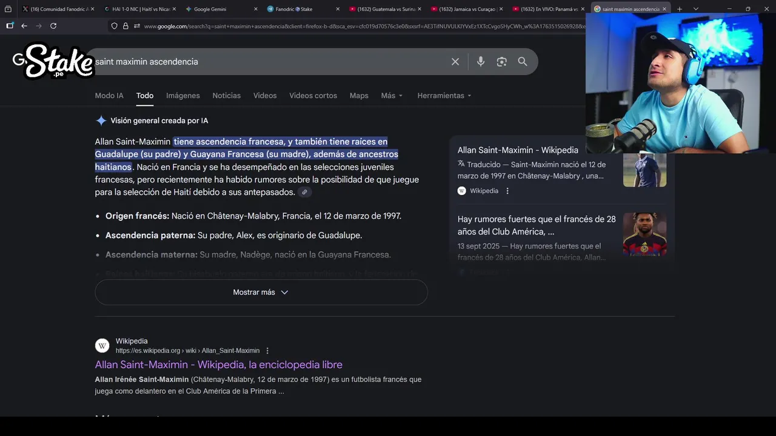This screenshot has height=436, width=776.
Task: Switch to 'Maps' results tab
Action: [x=359, y=96]
